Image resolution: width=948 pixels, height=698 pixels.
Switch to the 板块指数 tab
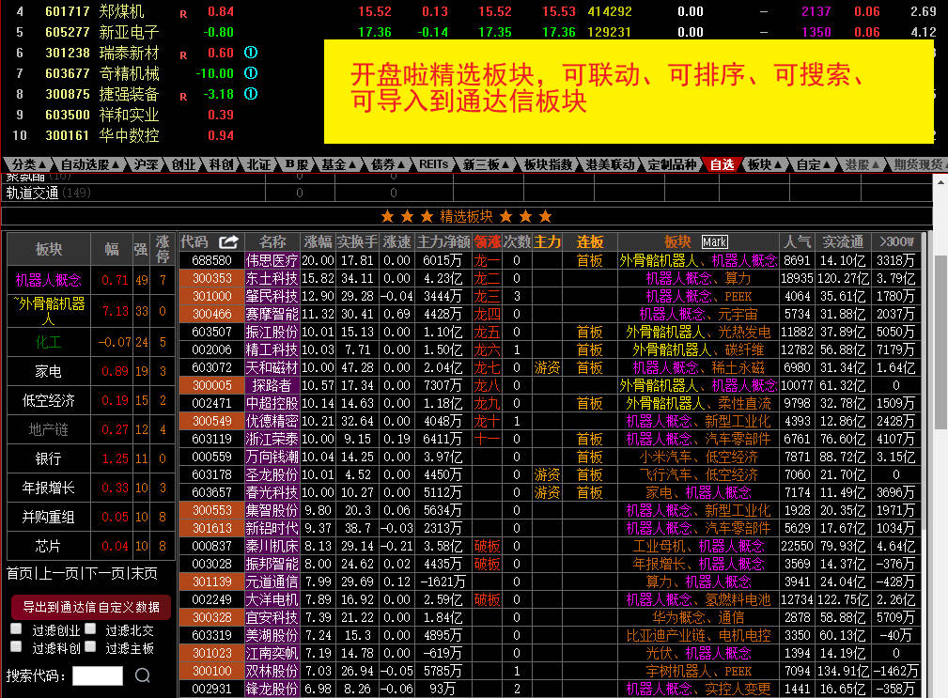tap(548, 164)
